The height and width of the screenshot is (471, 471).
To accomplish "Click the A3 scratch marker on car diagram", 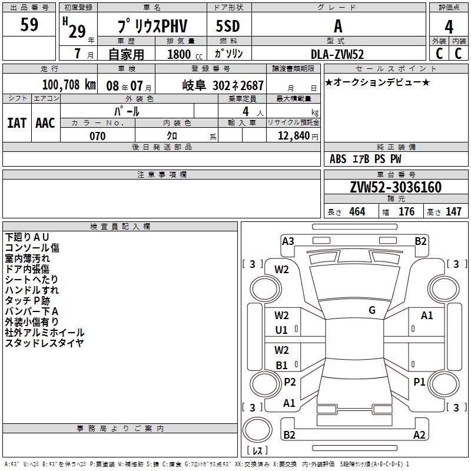I will click(288, 241).
